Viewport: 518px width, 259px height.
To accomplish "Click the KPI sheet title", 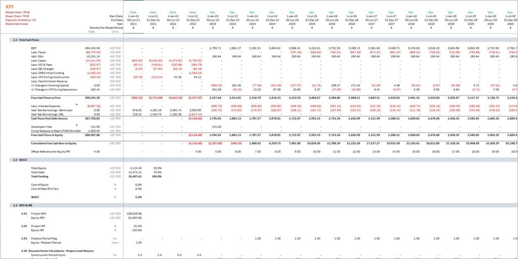I will click(9, 7).
